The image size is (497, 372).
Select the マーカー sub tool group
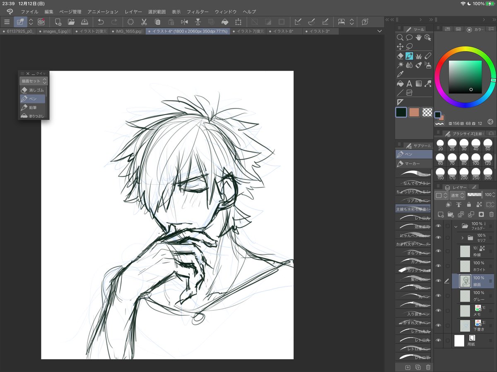413,164
